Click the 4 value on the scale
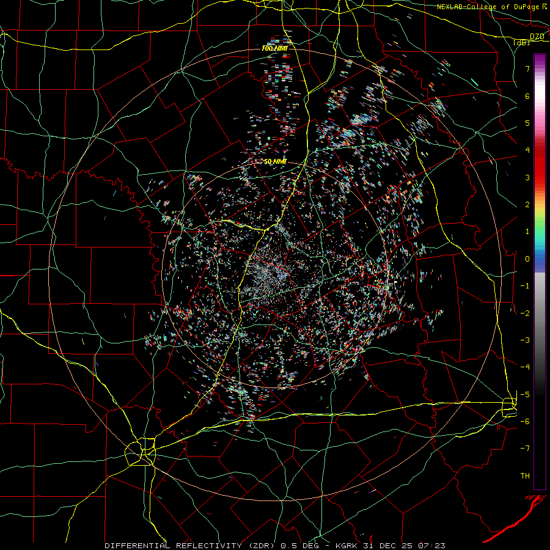 coord(527,150)
